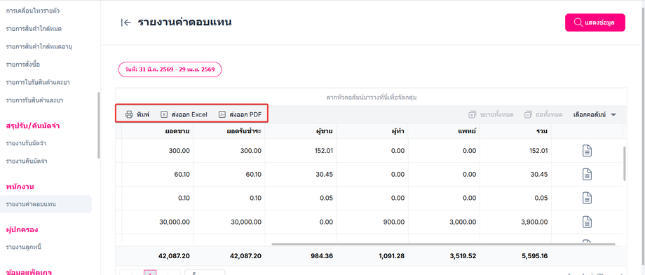
Task: Open the เลือกคอลัมน์ column chooser dropdown
Action: pos(595,114)
